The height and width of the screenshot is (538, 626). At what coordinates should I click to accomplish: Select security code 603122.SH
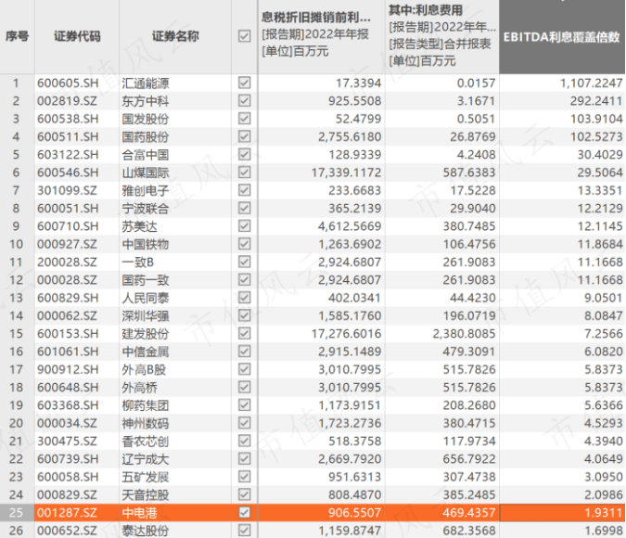(68, 155)
